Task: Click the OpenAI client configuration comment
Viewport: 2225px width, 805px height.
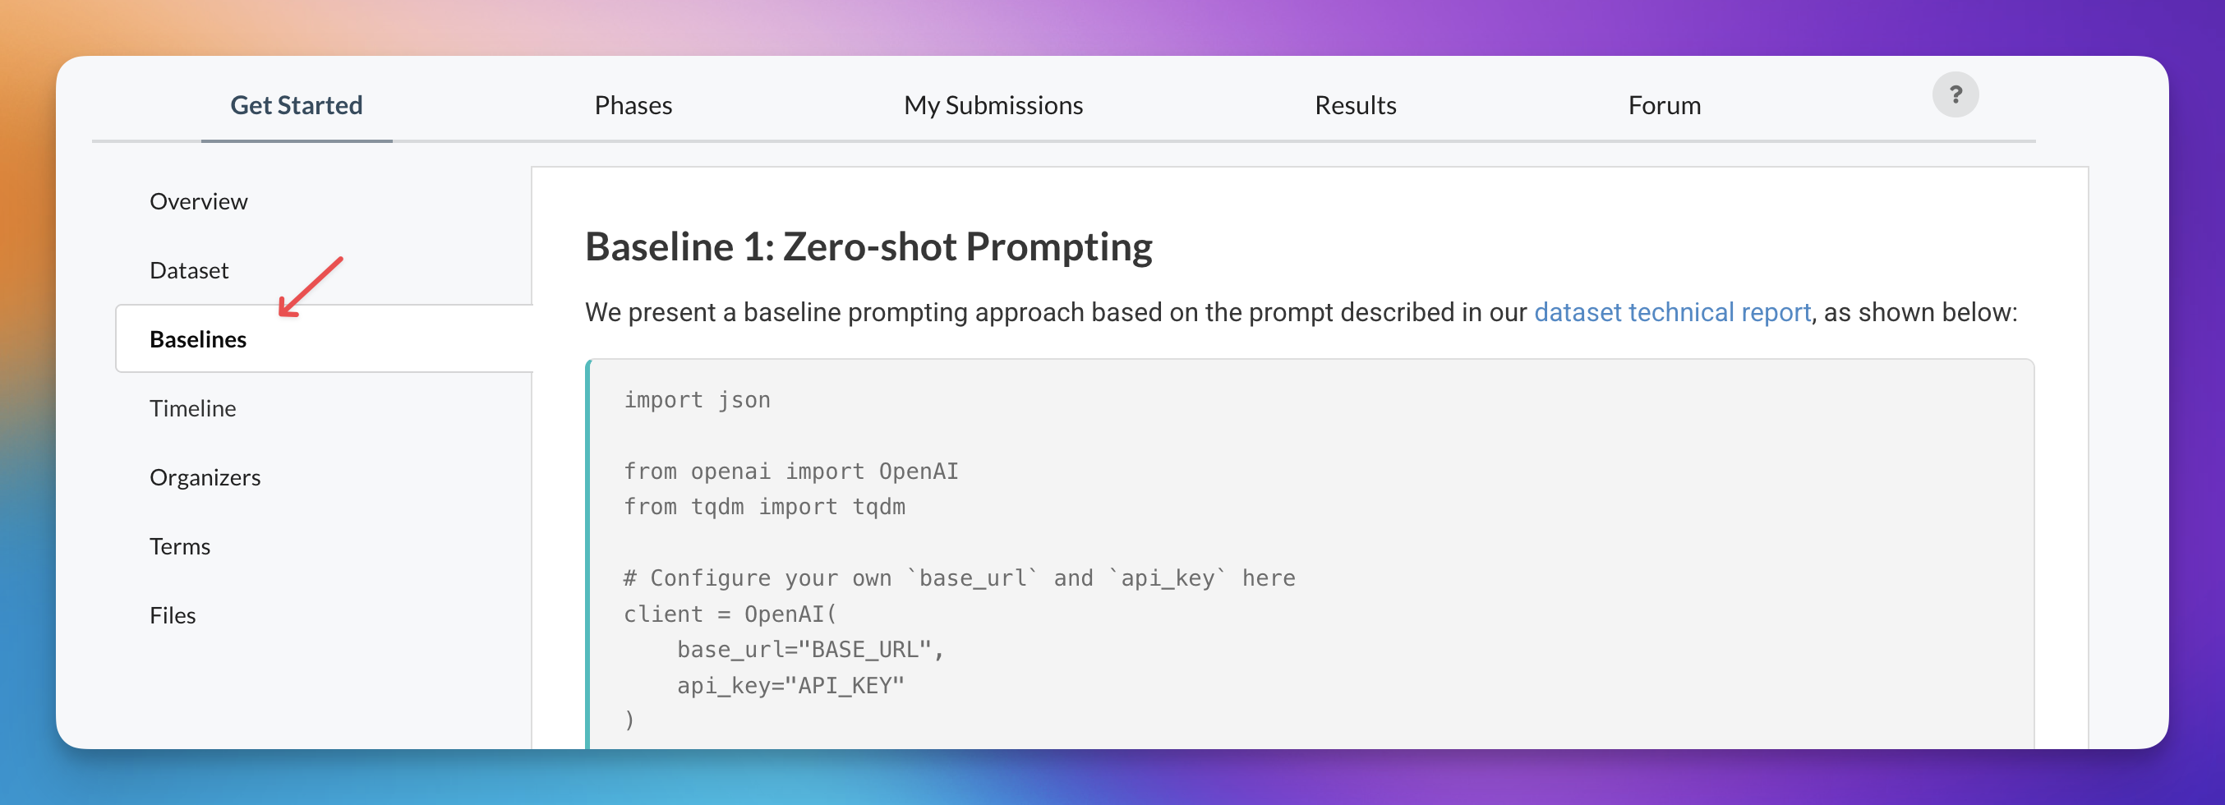Action: coord(959,577)
